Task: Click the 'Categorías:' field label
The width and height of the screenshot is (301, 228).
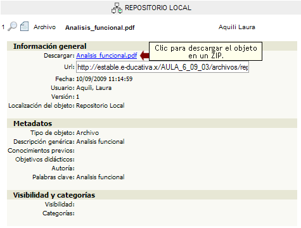Action: pyautogui.click(x=58, y=213)
